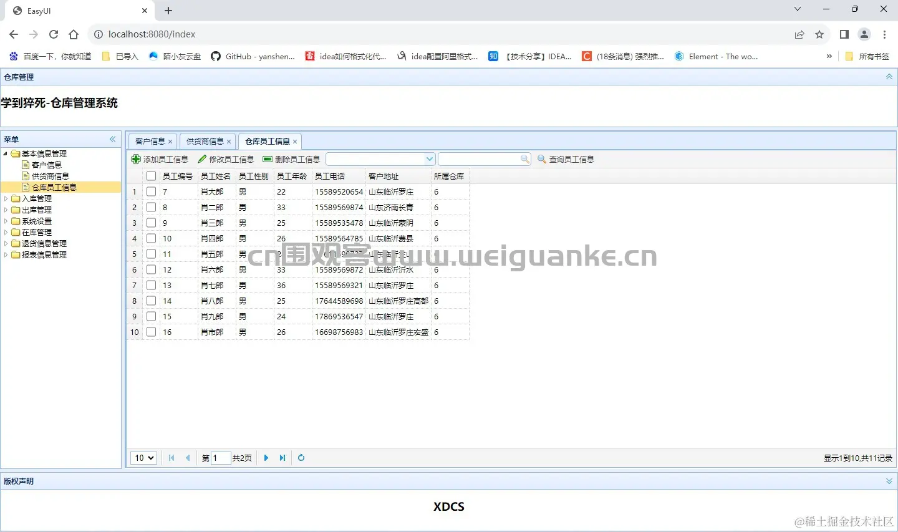Collapse the 菜单 side panel
This screenshot has width=898, height=532.
(113, 139)
